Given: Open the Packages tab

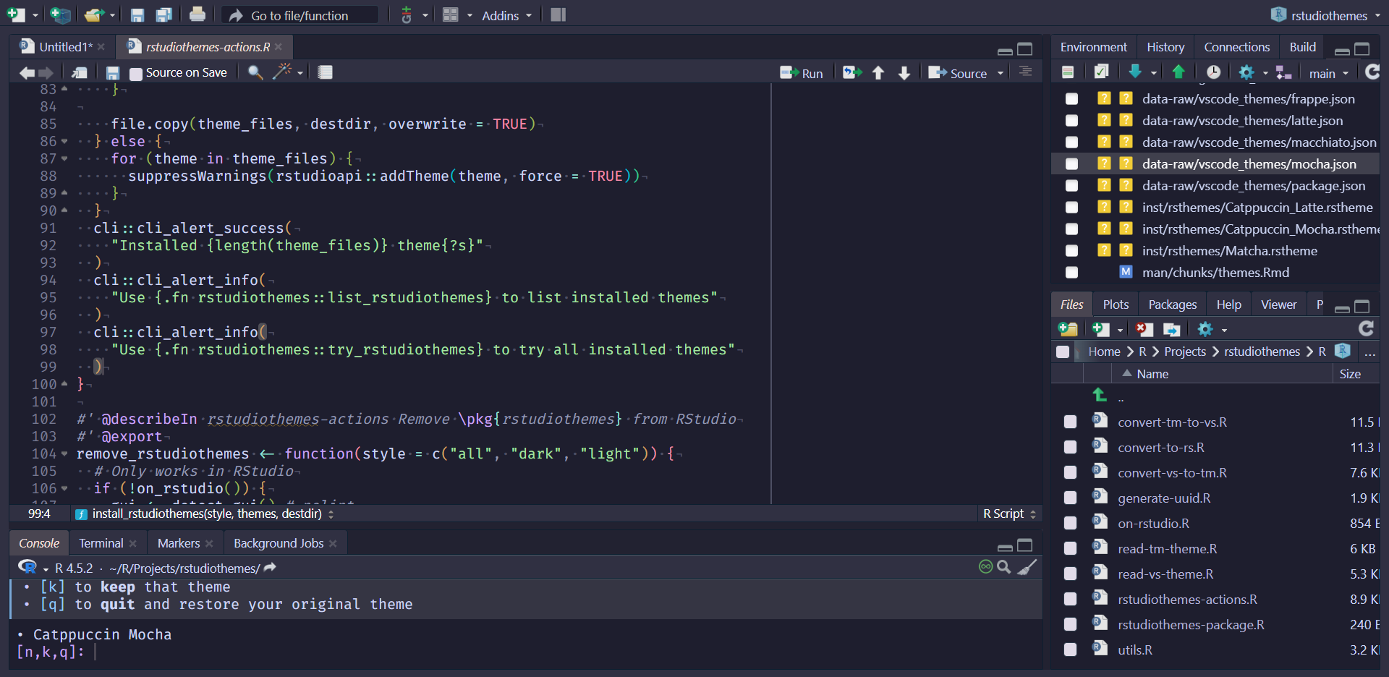Looking at the screenshot, I should click(x=1172, y=305).
